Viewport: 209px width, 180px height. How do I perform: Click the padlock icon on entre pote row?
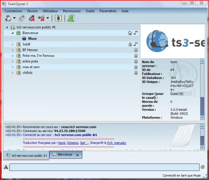tap(136, 61)
